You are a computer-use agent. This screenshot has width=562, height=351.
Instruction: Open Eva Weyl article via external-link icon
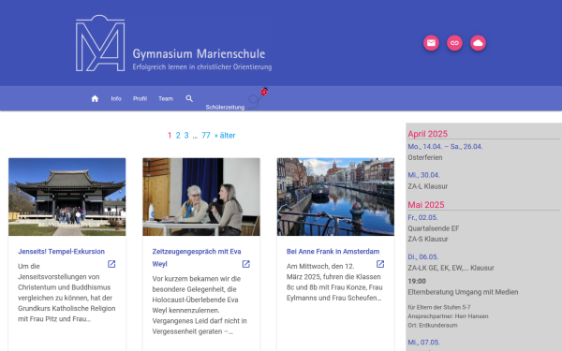(x=245, y=264)
